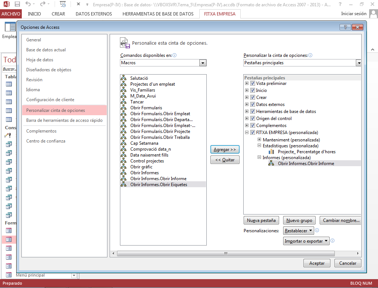Viewport: 378px width, 288px height.
Task: Click the Undo arrow in title bar
Action: [x=28, y=4]
